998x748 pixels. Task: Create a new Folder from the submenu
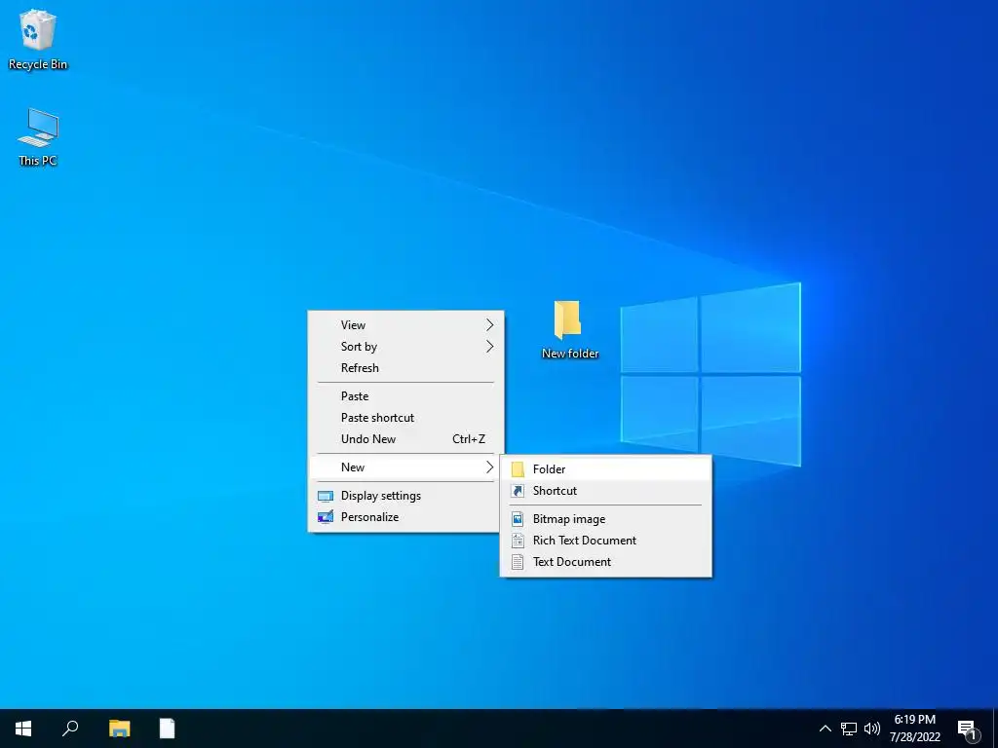pos(605,469)
